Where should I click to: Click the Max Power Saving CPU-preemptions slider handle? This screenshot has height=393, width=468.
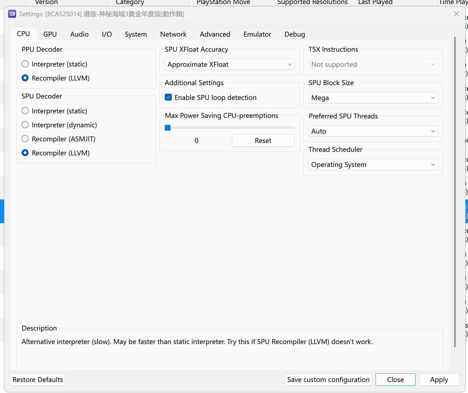pyautogui.click(x=168, y=128)
